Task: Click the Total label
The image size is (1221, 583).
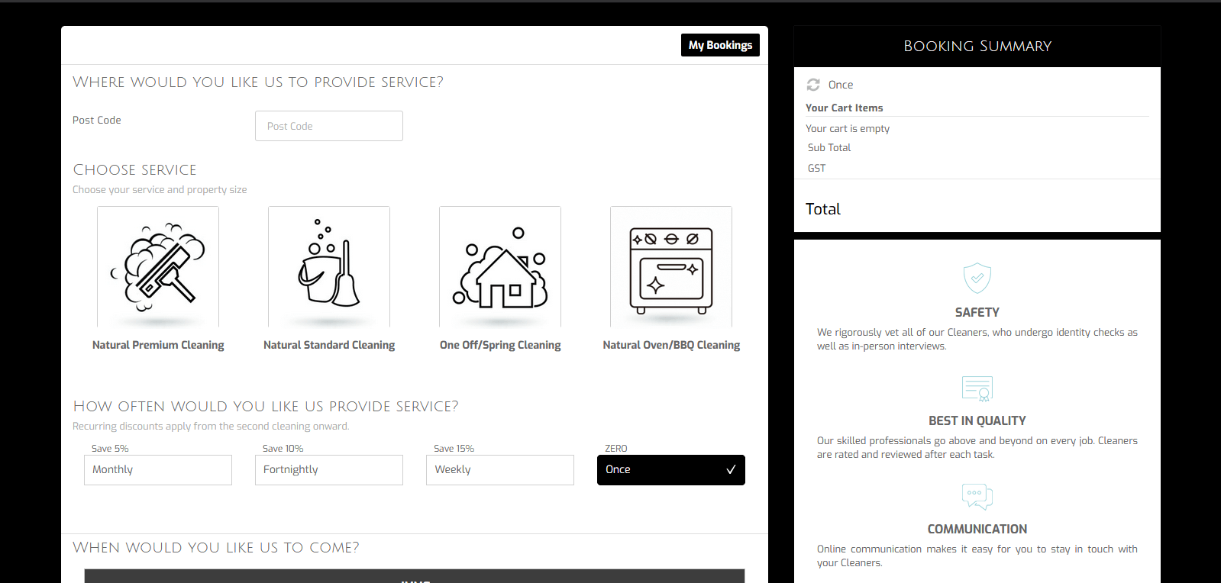Action: (x=823, y=209)
